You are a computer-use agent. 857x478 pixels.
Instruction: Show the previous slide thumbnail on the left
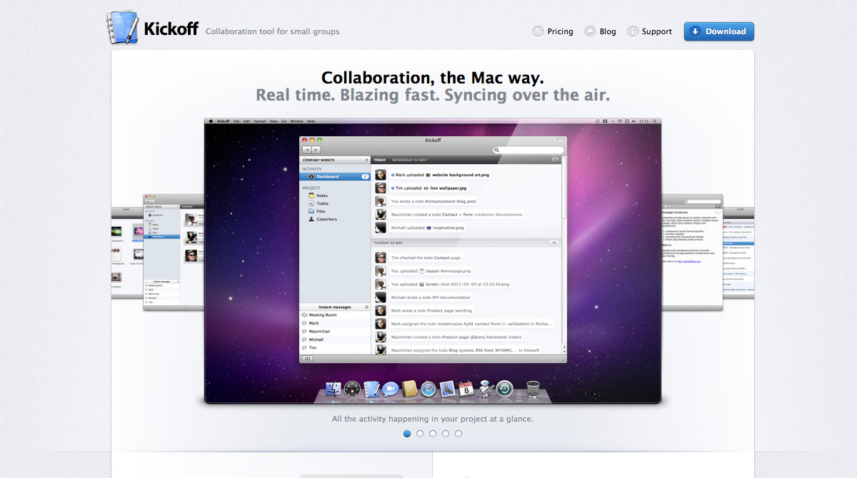click(x=174, y=252)
